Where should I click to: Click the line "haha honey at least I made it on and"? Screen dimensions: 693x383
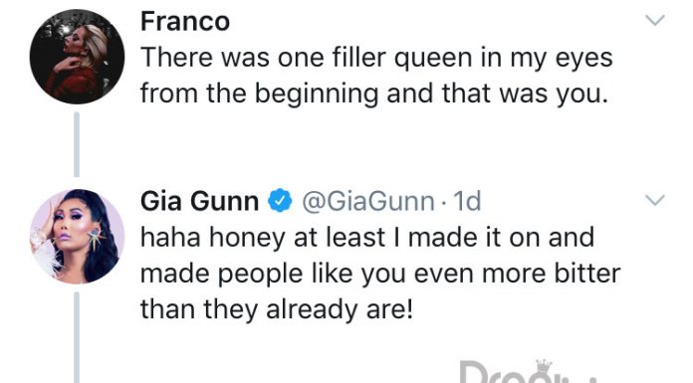click(367, 238)
